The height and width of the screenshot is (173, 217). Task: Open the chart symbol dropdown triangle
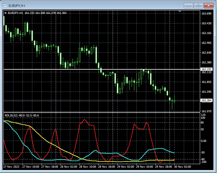point(6,13)
